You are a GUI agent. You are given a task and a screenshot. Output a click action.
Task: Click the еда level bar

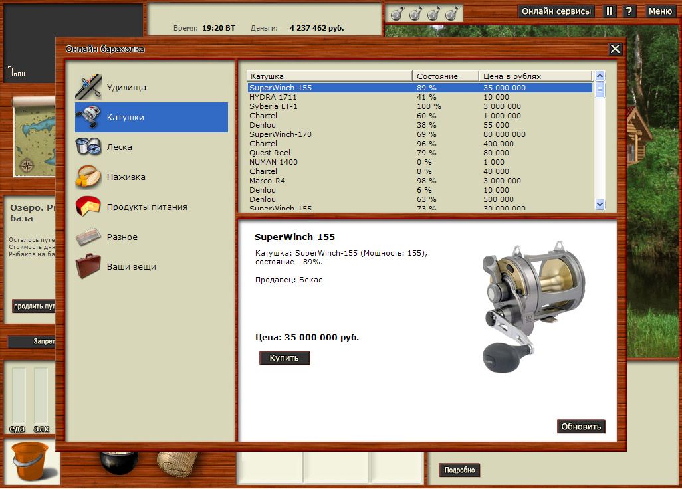(18, 395)
